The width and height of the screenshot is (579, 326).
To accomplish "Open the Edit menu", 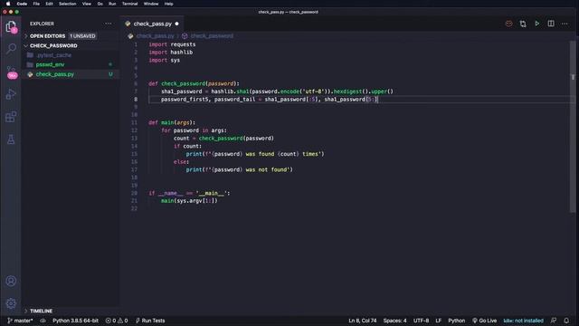I will (49, 4).
